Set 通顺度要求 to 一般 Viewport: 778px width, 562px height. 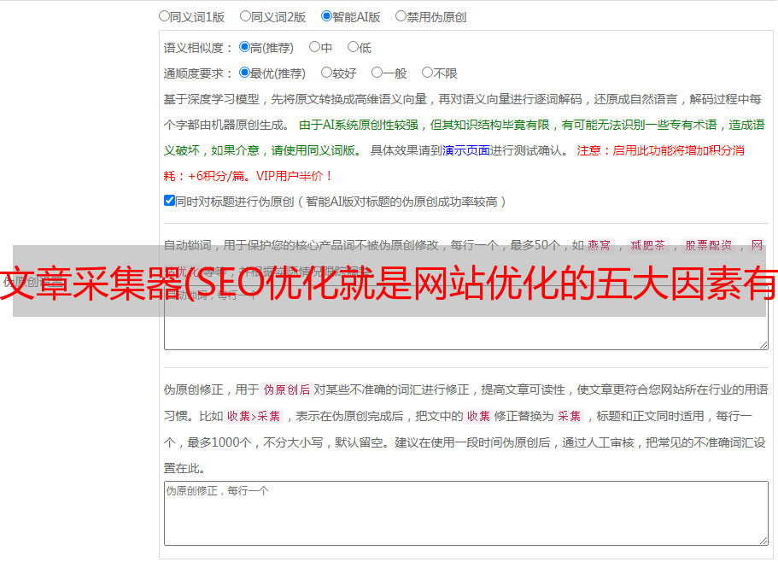[x=377, y=73]
